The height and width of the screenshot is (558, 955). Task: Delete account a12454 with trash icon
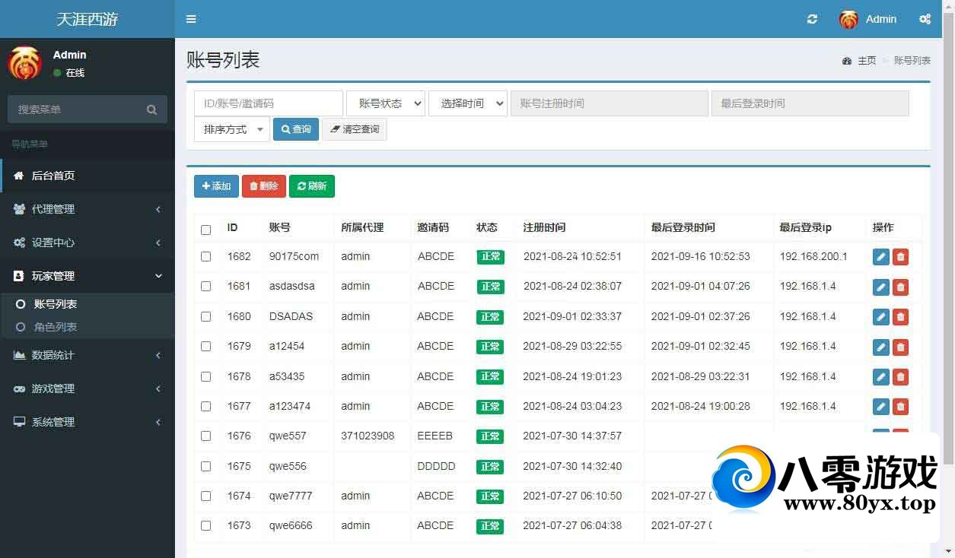900,347
